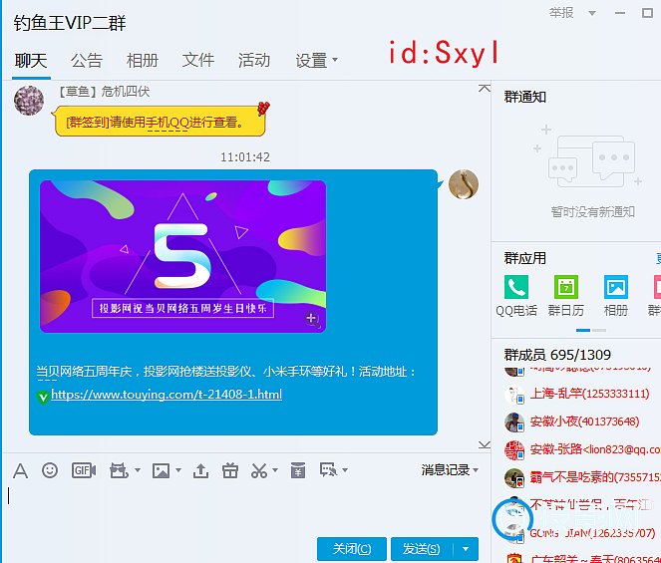The image size is (661, 563).
Task: Open the 相册 group app icon
Action: tap(615, 287)
